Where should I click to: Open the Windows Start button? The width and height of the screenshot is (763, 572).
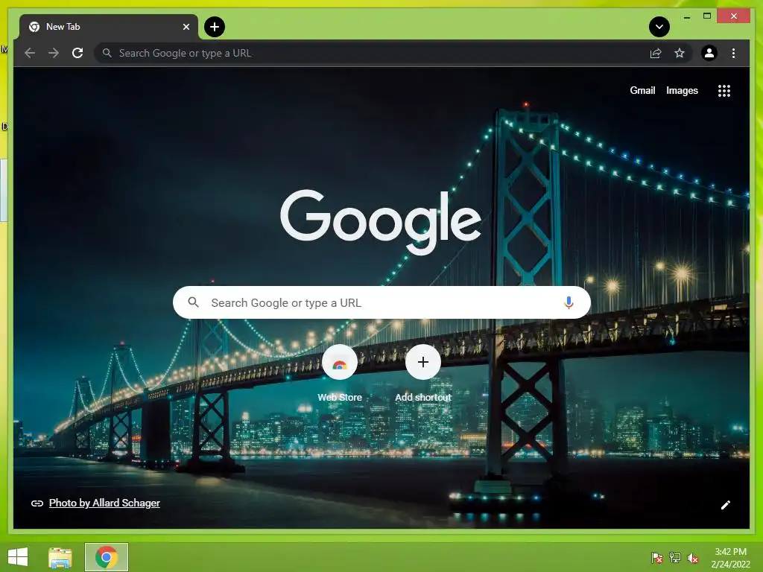pos(19,557)
